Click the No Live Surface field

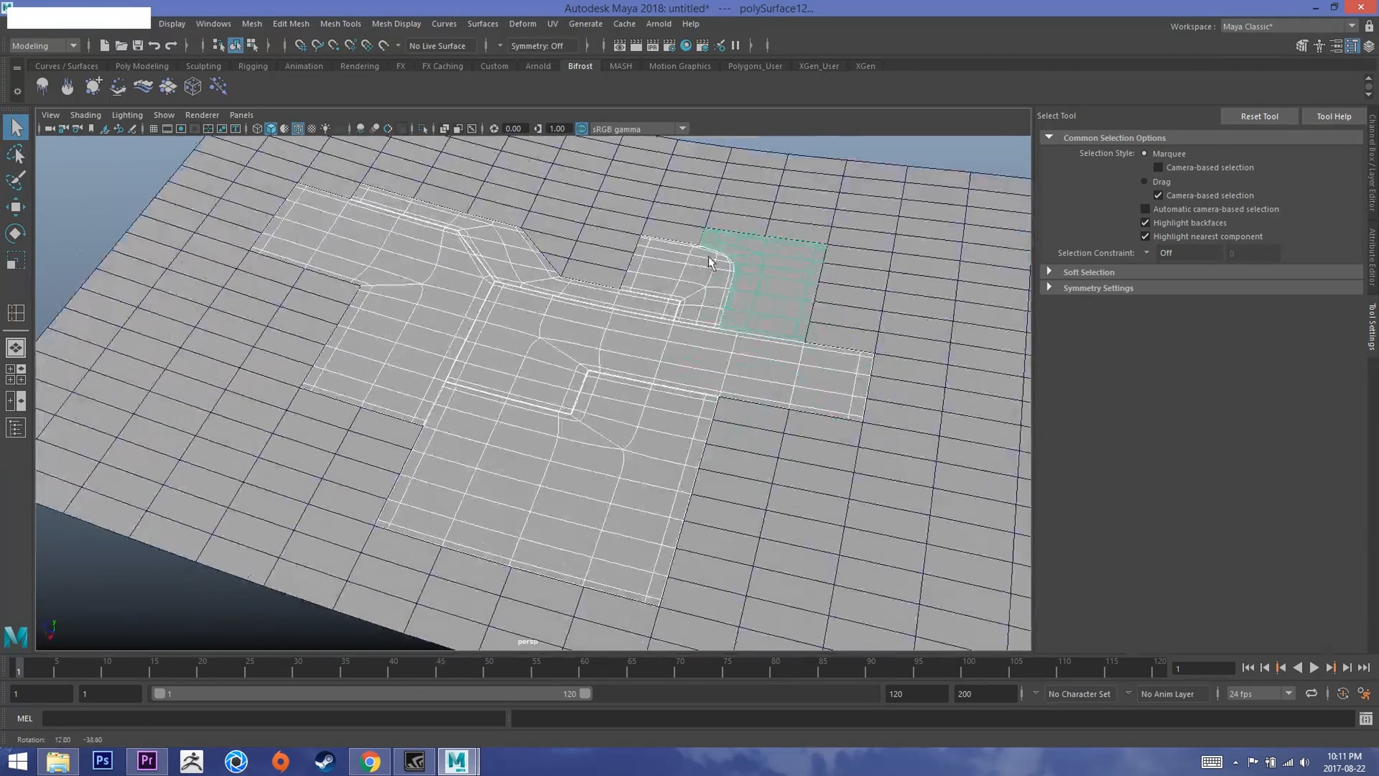440,46
